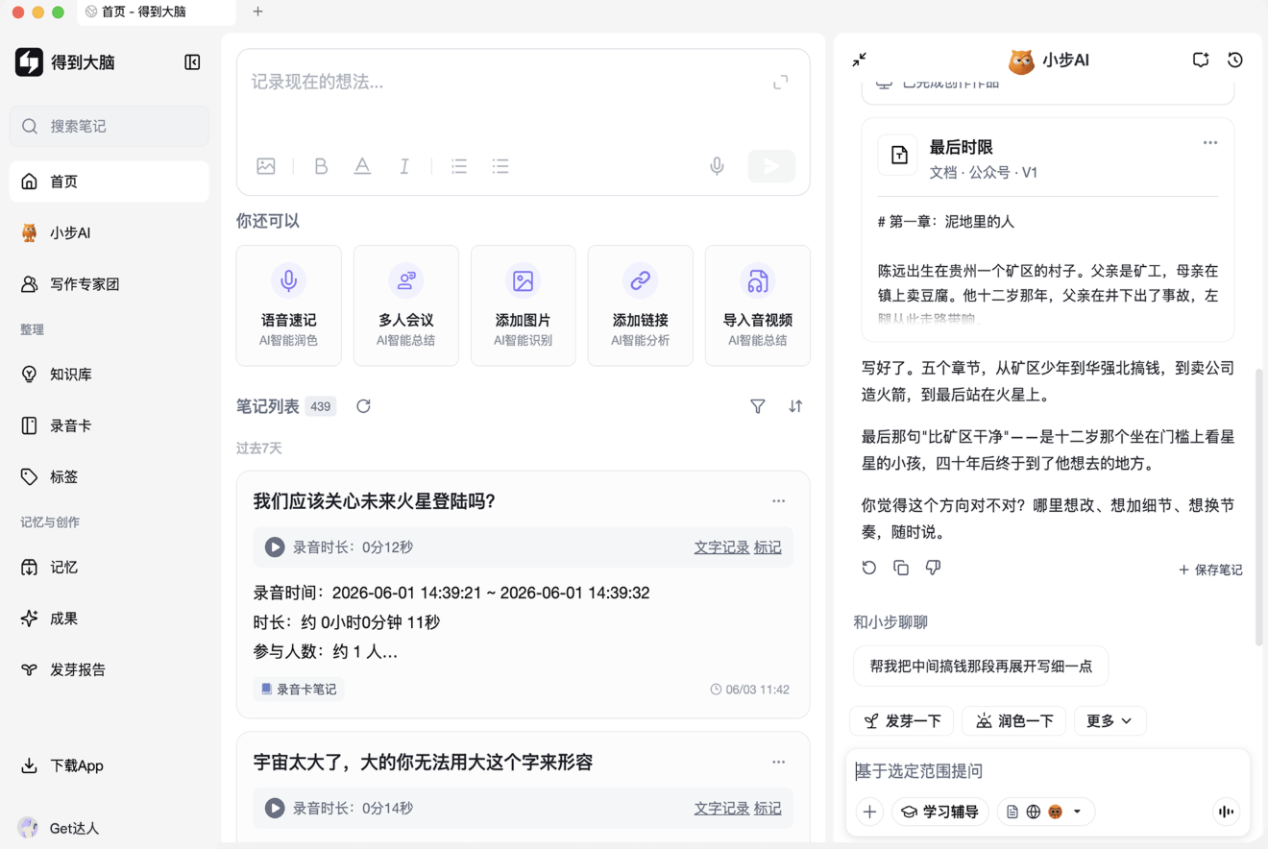Screen dimensions: 1268x849
Task: Open the note list filter
Action: coord(758,406)
